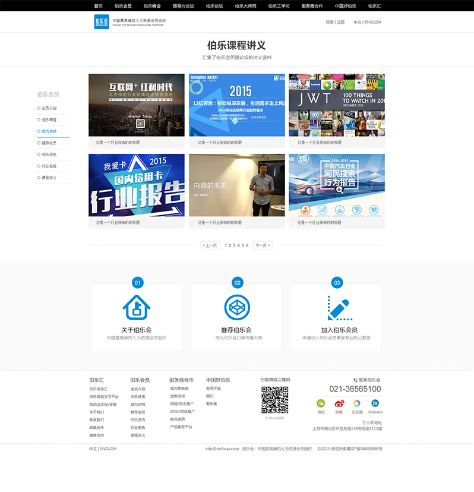Switch language to ENGLISH in the header
Image resolution: width=474 pixels, height=492 pixels.
[372, 22]
